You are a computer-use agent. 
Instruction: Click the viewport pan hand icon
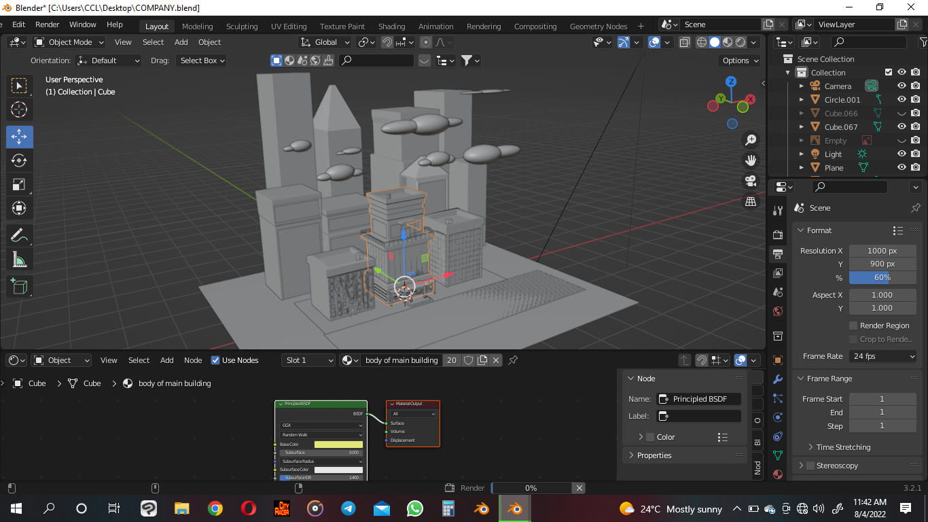751,160
